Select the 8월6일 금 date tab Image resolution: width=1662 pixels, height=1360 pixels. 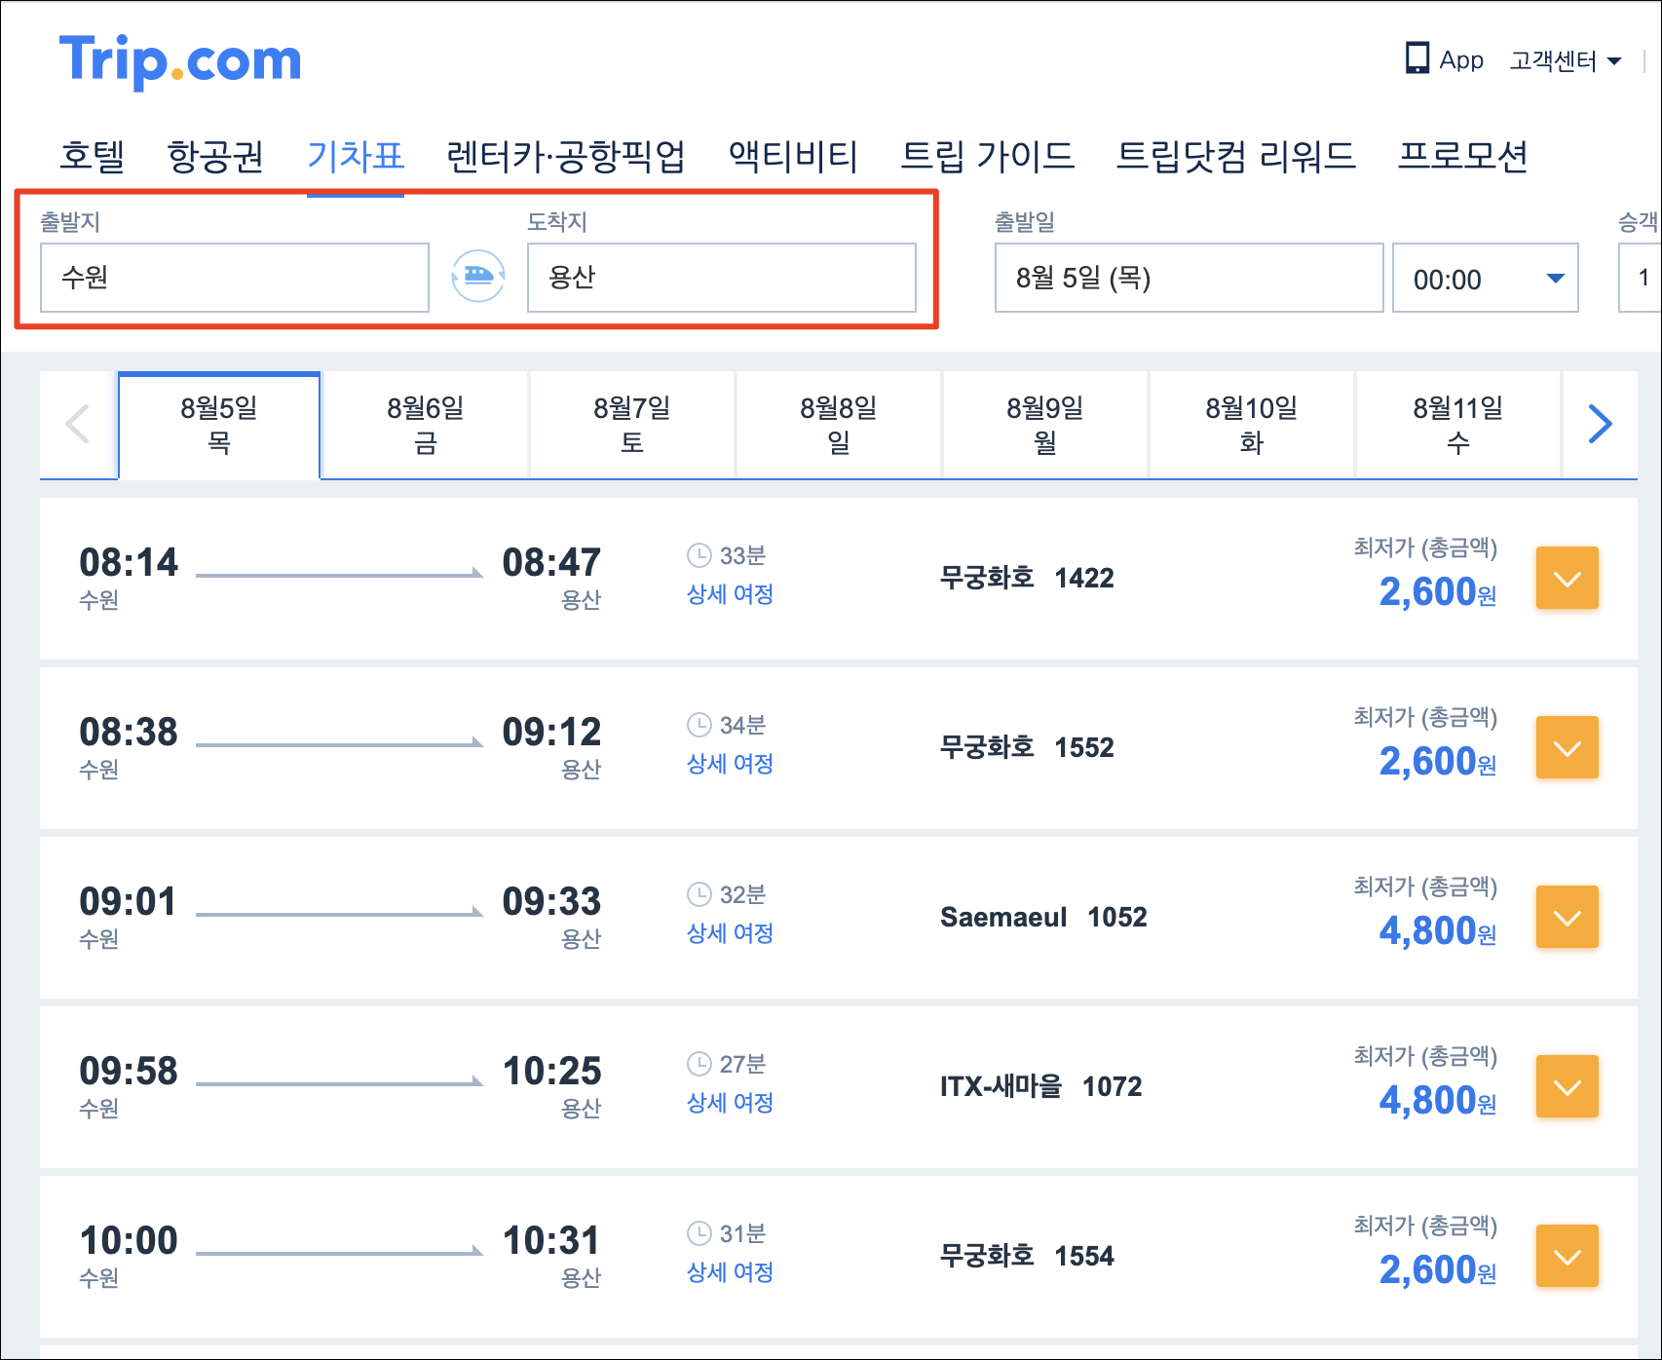pos(426,425)
